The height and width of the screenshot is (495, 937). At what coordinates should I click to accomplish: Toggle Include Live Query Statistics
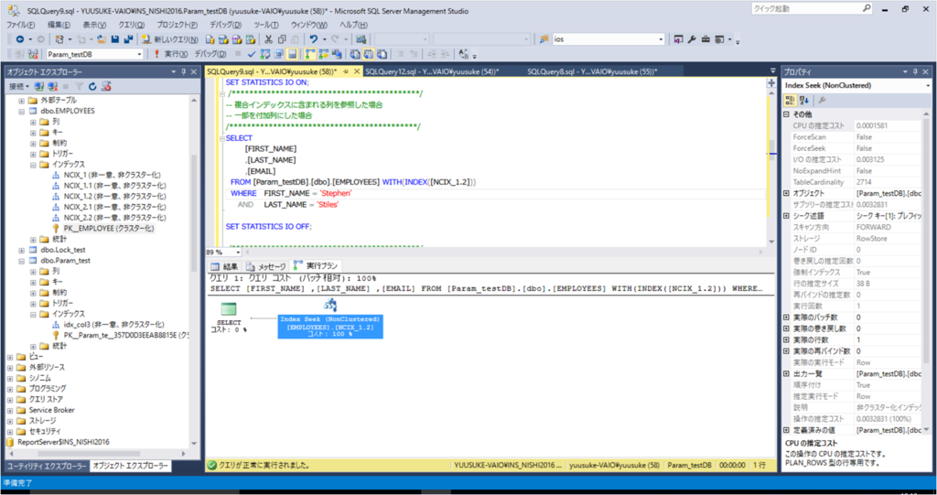(x=323, y=54)
